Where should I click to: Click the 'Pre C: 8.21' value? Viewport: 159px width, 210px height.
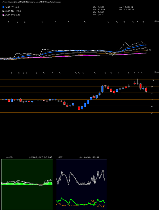click(99, 15)
